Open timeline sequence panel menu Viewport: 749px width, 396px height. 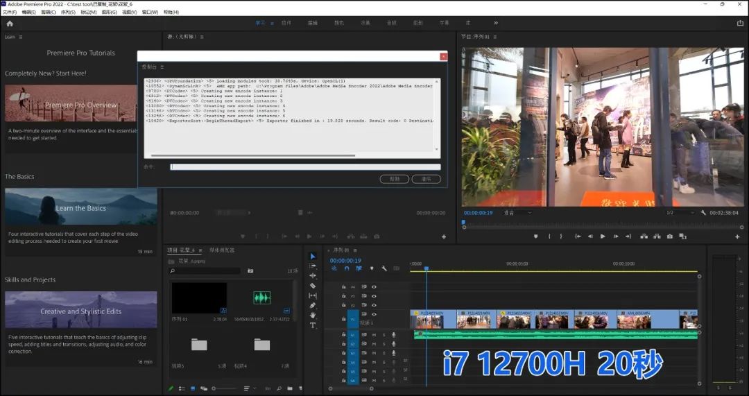coord(355,250)
